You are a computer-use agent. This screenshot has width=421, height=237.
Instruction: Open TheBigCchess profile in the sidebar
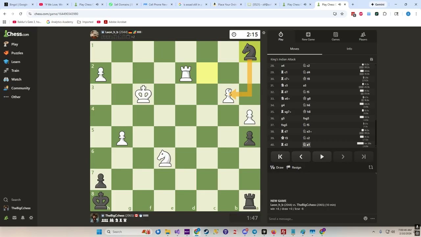click(x=17, y=208)
